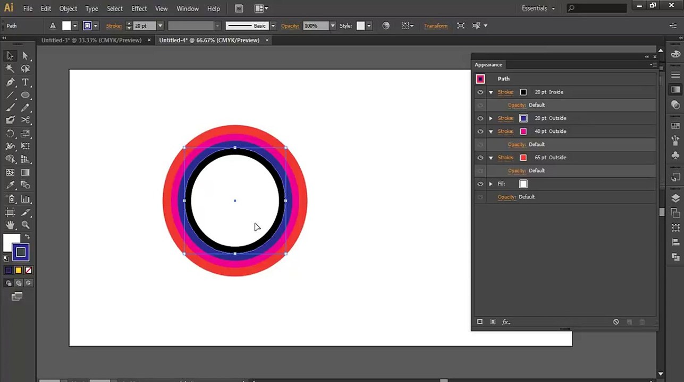Image resolution: width=684 pixels, height=382 pixels.
Task: Click the Adobe search field
Action: (597, 8)
